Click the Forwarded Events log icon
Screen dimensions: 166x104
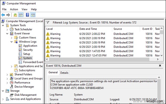coord(20,62)
